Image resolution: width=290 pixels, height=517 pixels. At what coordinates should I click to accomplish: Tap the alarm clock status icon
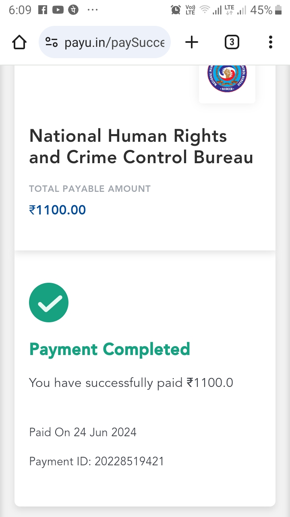(x=176, y=10)
